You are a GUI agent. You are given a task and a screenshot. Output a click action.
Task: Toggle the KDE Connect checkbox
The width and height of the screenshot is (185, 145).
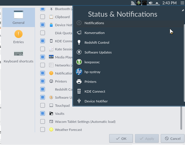[43, 41]
